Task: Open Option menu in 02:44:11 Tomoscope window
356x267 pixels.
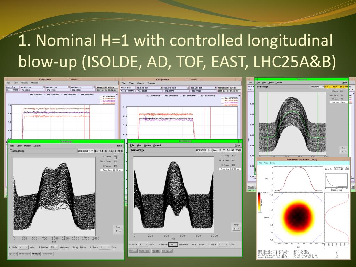Action: point(27,146)
